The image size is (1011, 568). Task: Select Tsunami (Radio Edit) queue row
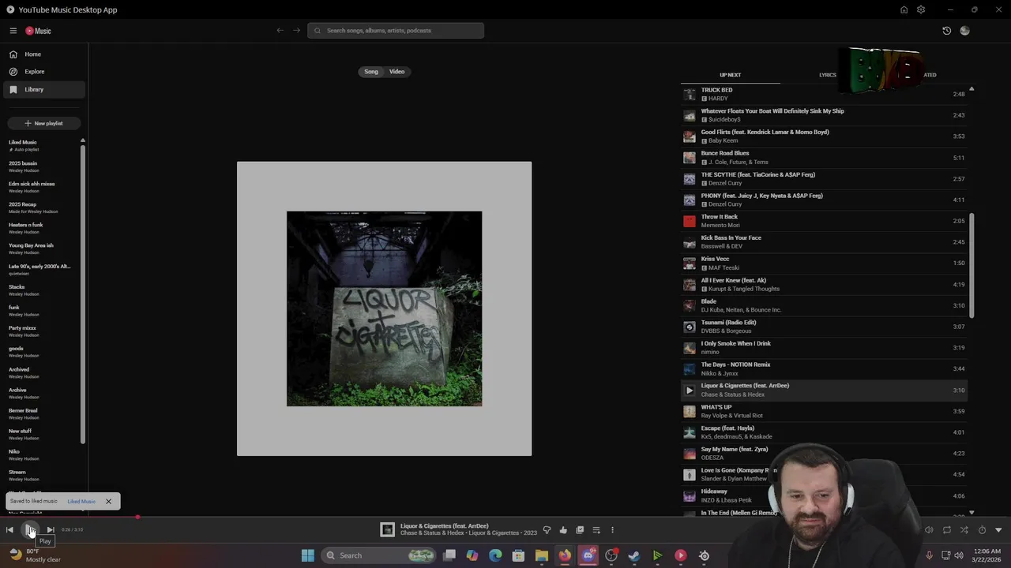(x=824, y=327)
